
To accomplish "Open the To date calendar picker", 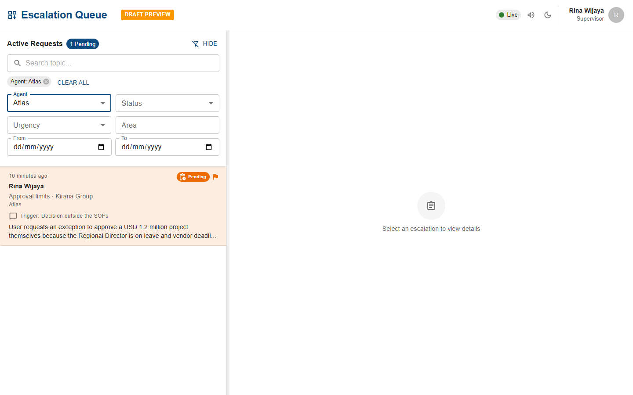I will click(209, 147).
